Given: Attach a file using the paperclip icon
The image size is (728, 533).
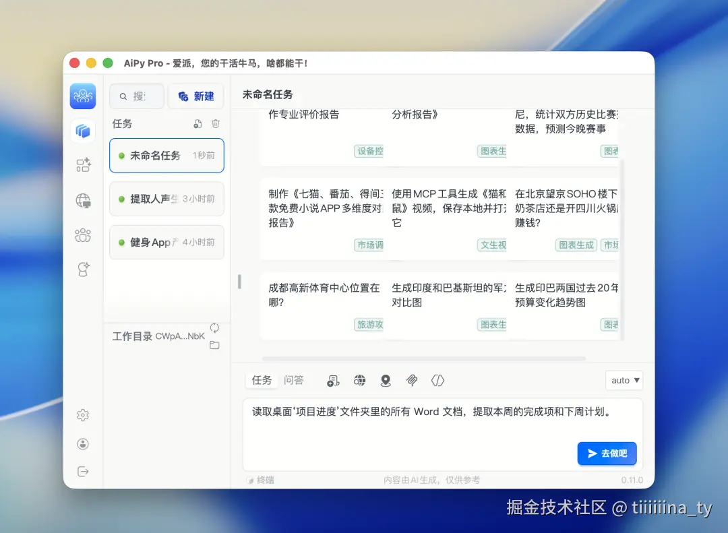Looking at the screenshot, I should coord(412,381).
